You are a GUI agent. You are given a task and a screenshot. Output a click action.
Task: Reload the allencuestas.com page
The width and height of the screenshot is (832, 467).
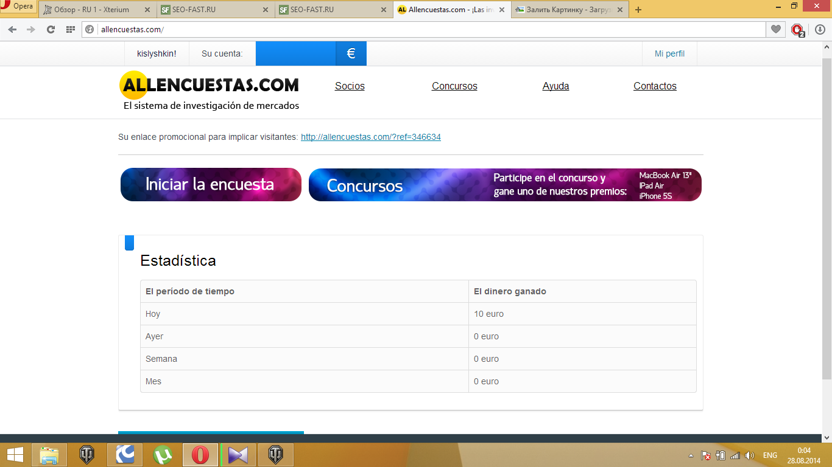tap(51, 29)
